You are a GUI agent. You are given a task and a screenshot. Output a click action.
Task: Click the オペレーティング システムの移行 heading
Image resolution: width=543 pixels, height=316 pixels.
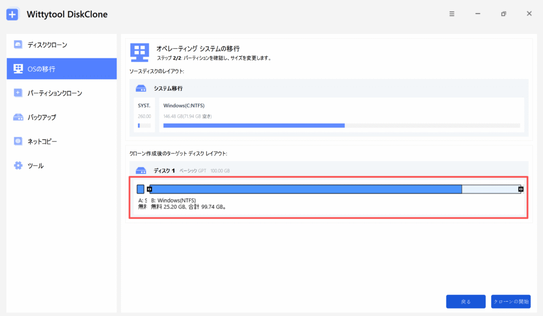tap(198, 49)
